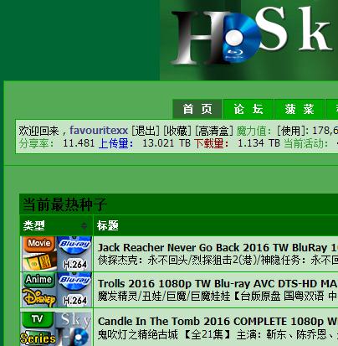Open Candle In The Tomb 2016 torrent

pyautogui.click(x=218, y=322)
